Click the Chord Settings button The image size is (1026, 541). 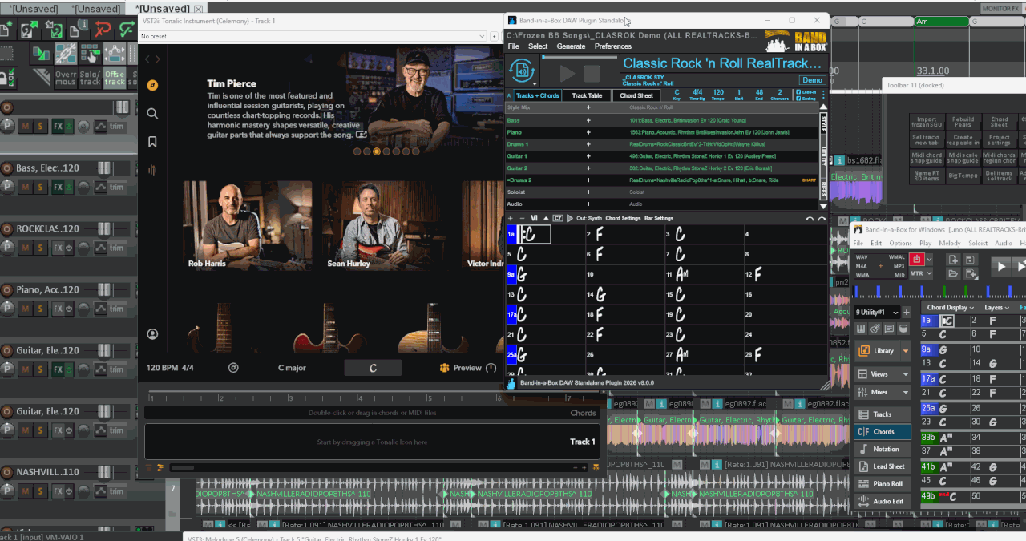(x=623, y=218)
